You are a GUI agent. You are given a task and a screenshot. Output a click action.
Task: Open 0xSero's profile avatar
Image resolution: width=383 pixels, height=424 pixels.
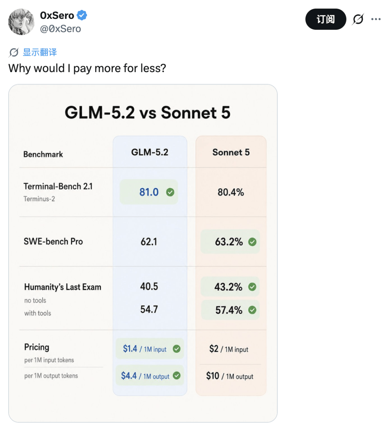(x=21, y=22)
